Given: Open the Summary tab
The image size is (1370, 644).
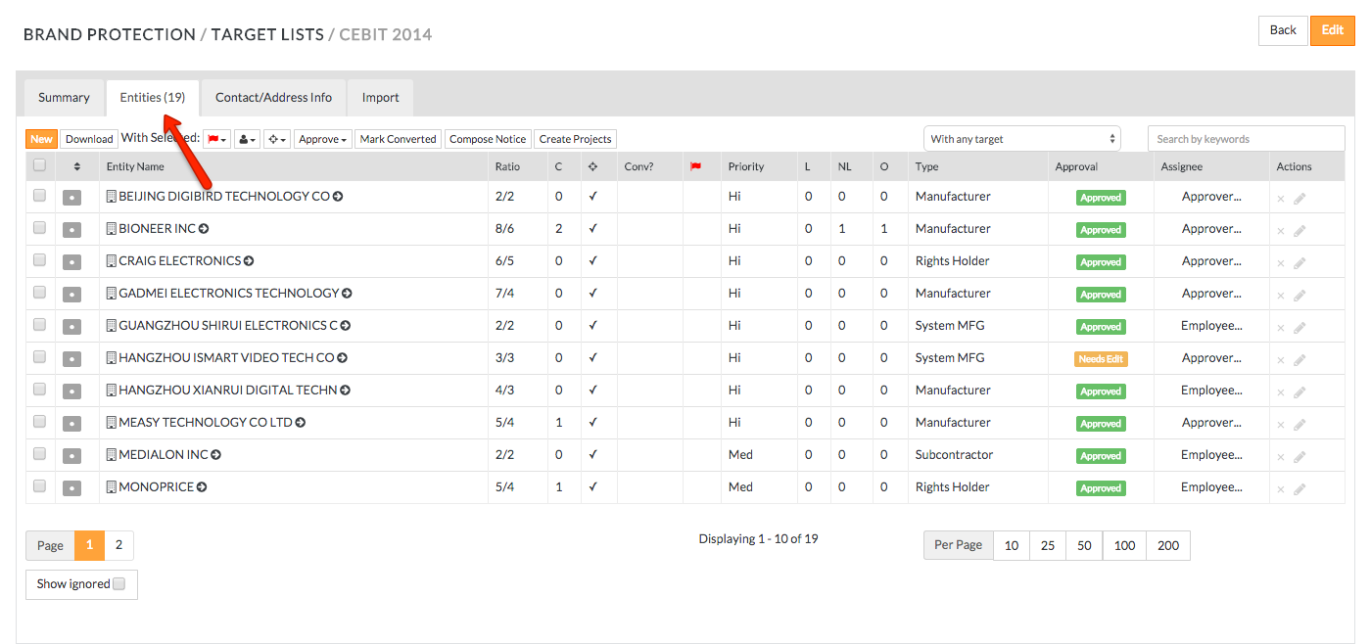Looking at the screenshot, I should pyautogui.click(x=64, y=98).
